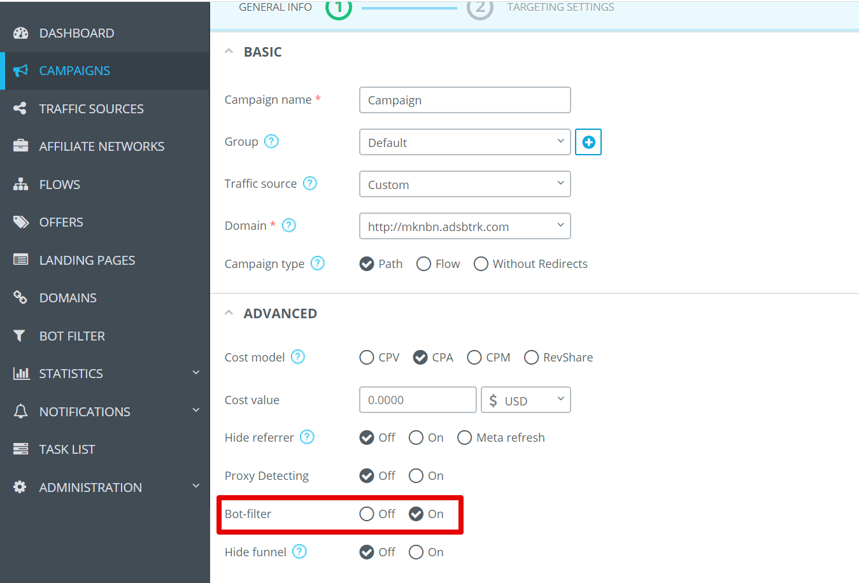Click the Campaigns megaphone icon
The width and height of the screenshot is (859, 583).
[20, 71]
